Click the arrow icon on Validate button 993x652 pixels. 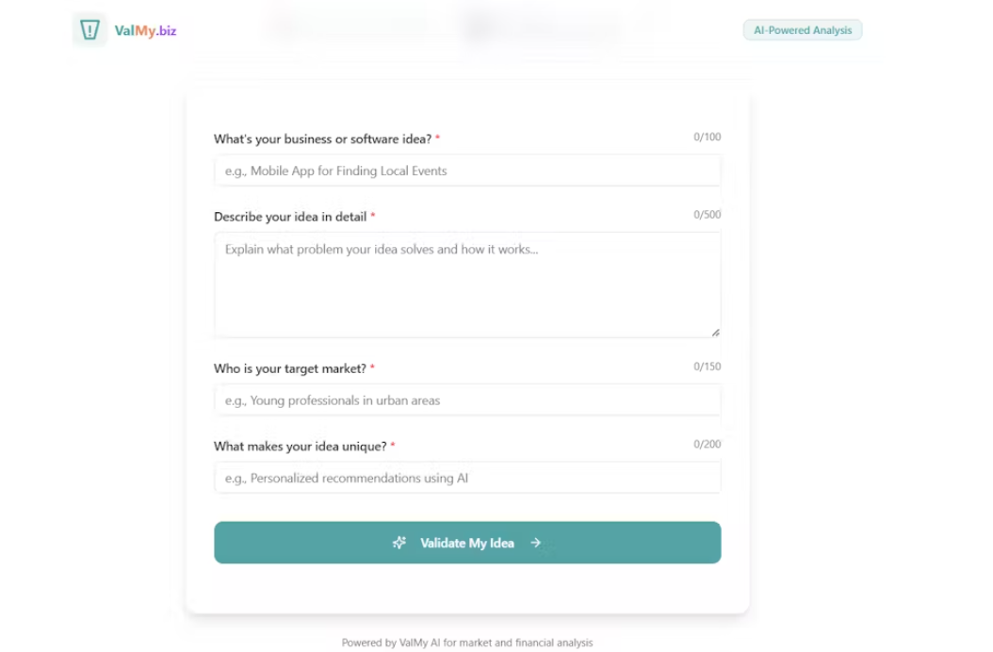pyautogui.click(x=536, y=543)
